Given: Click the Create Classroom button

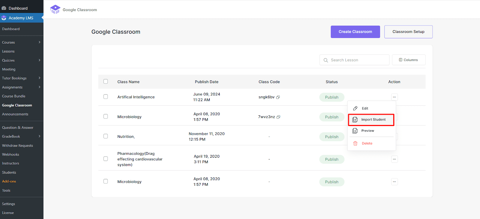Looking at the screenshot, I should tap(355, 32).
